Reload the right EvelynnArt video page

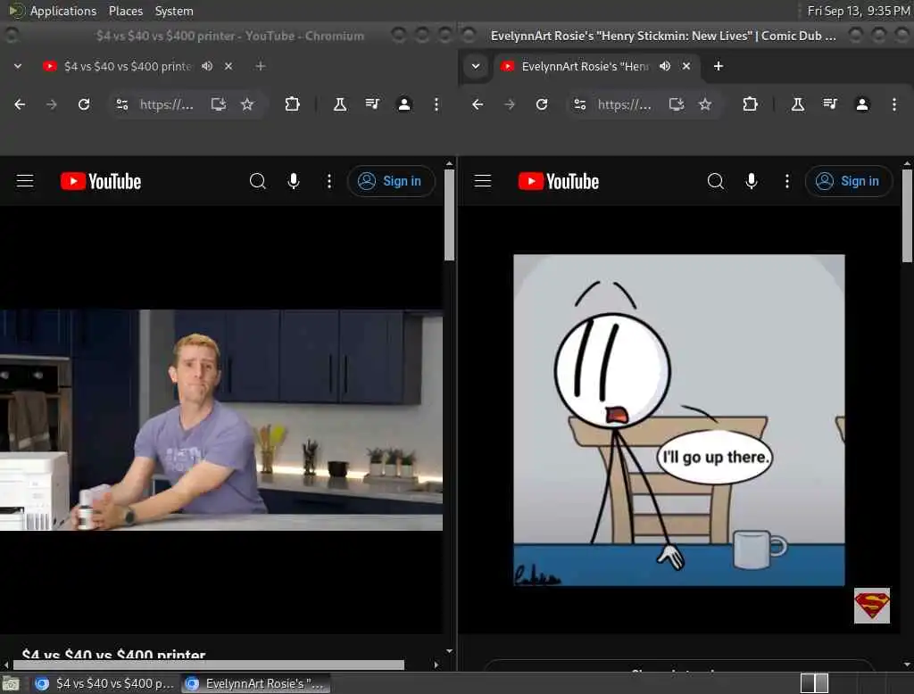click(x=542, y=104)
